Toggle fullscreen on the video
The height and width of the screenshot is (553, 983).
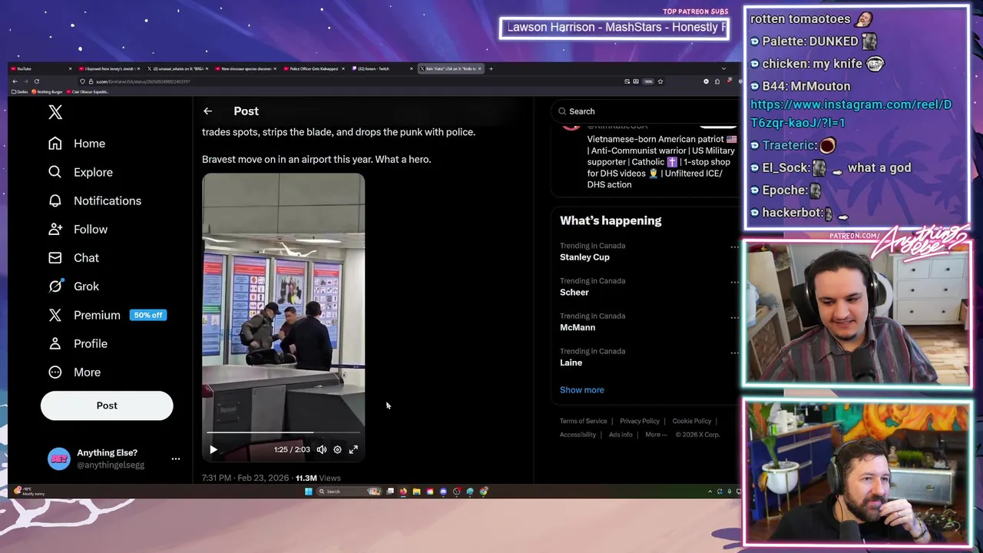click(353, 449)
